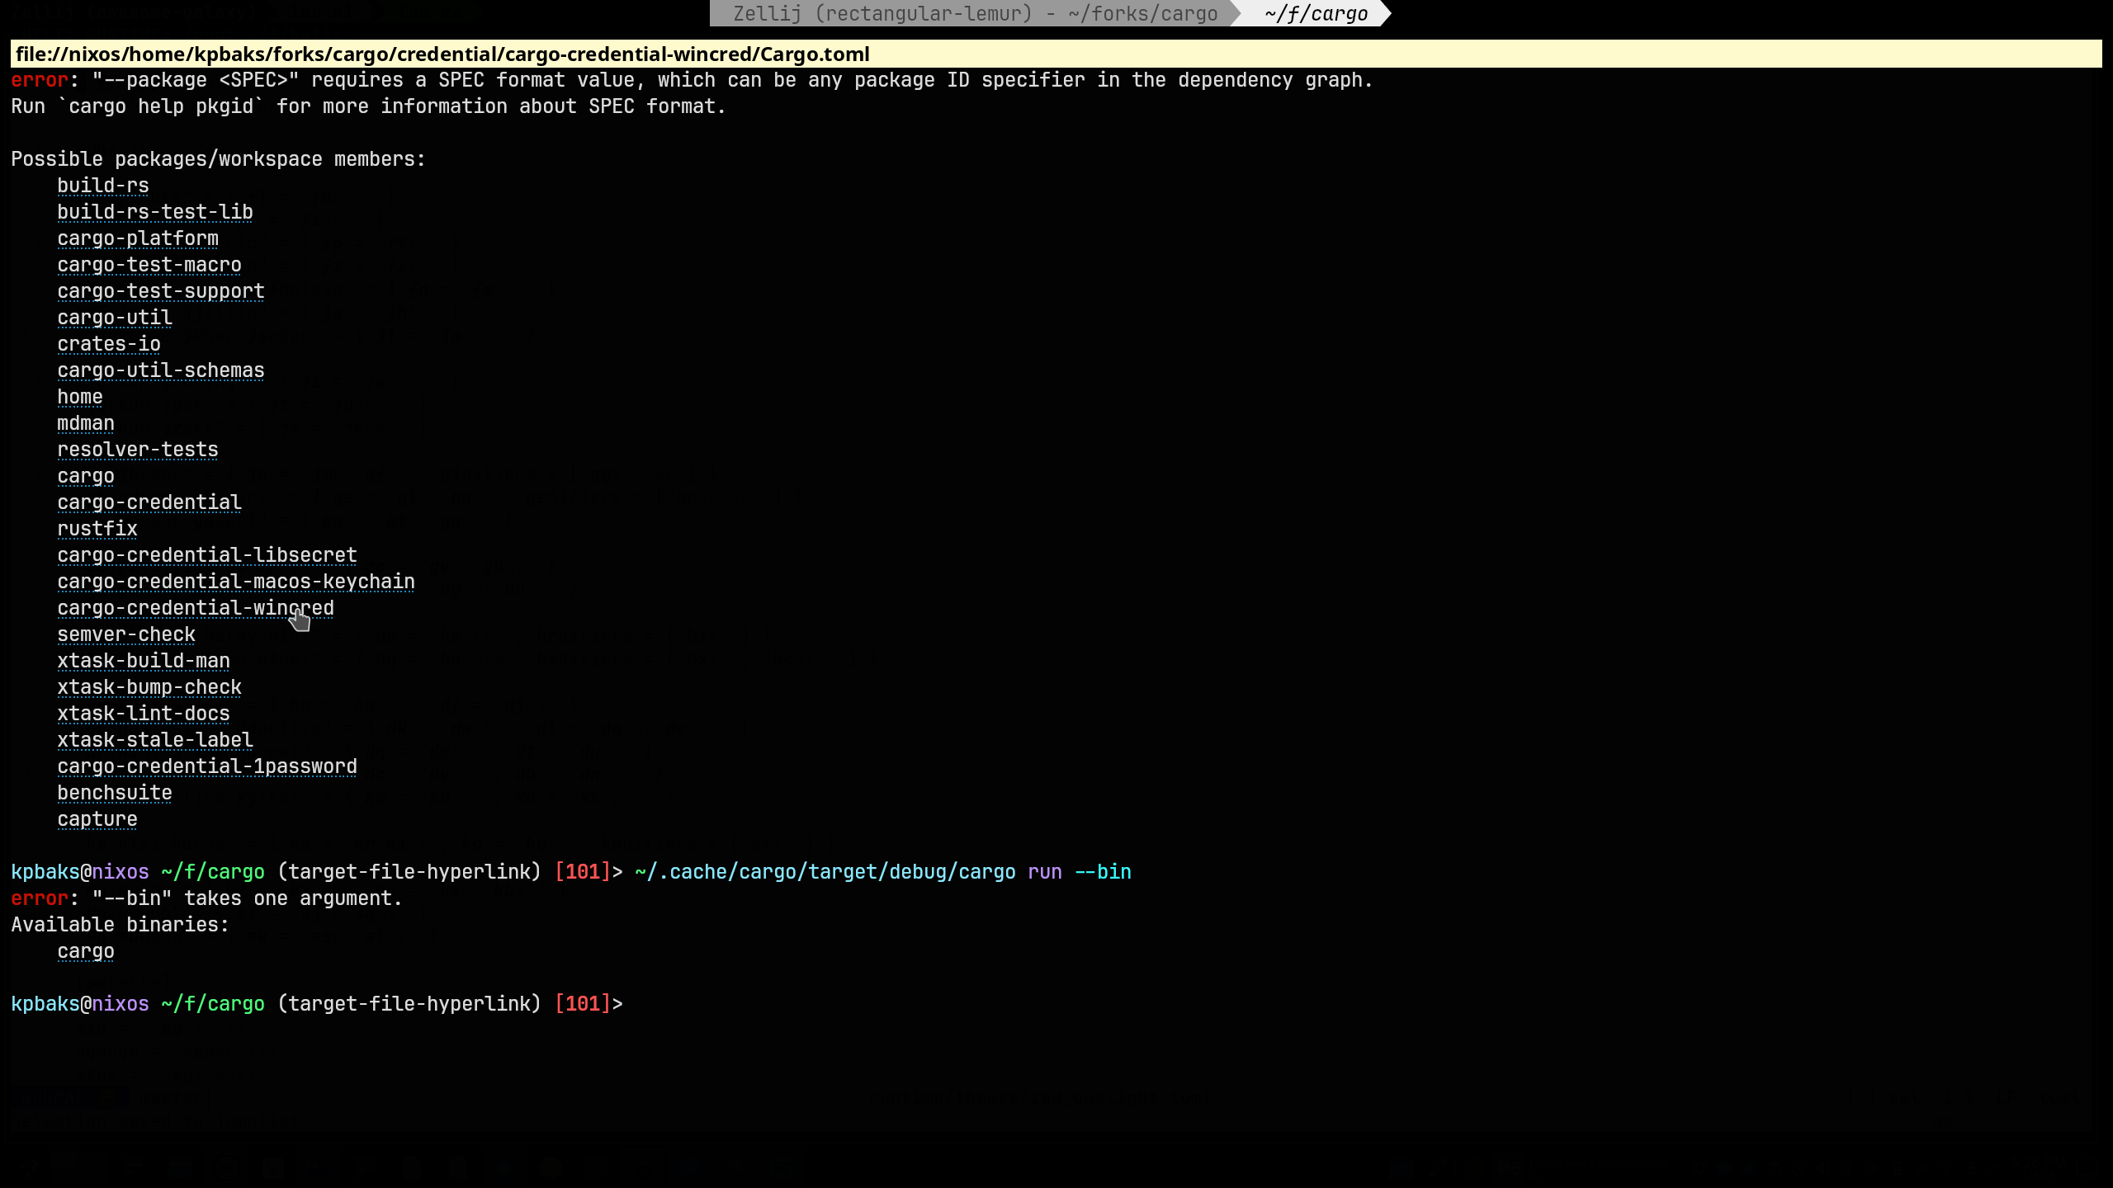Select the Zellij rectangular-lemur session tab

click(974, 13)
